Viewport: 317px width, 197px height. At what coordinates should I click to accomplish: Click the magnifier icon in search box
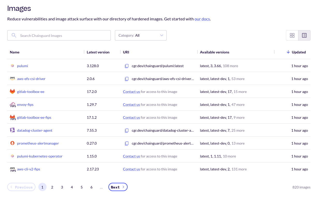pos(14,35)
